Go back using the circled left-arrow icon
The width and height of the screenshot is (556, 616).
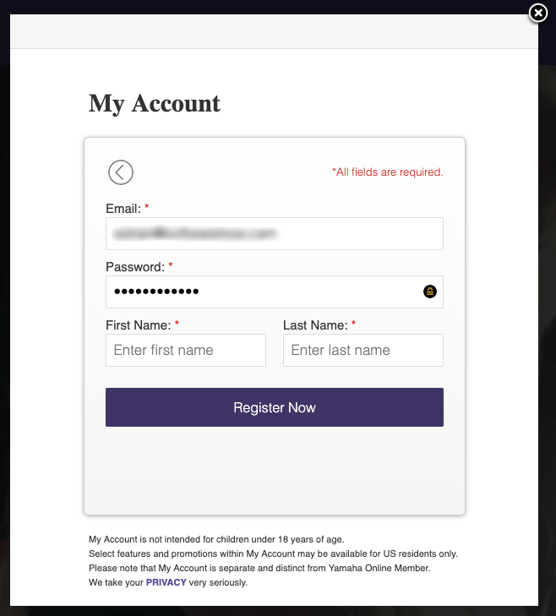coord(121,172)
